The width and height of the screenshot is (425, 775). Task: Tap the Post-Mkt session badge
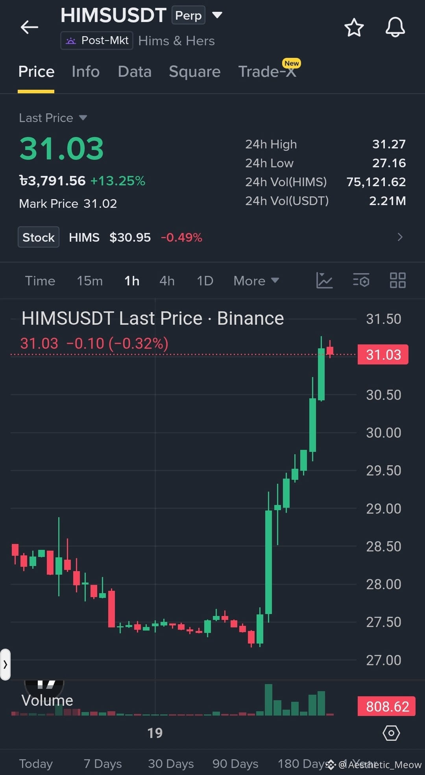97,41
